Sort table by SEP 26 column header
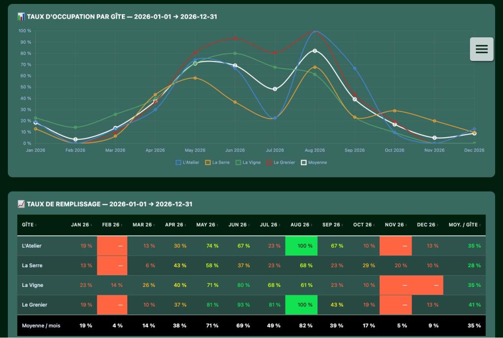 click(333, 225)
